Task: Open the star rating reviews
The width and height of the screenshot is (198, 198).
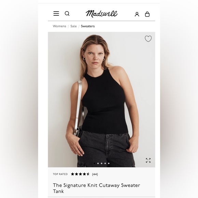Action: pyautogui.click(x=80, y=174)
